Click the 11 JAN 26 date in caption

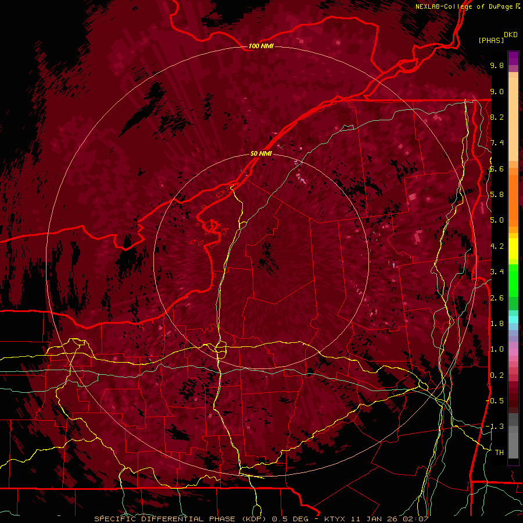coord(375,519)
